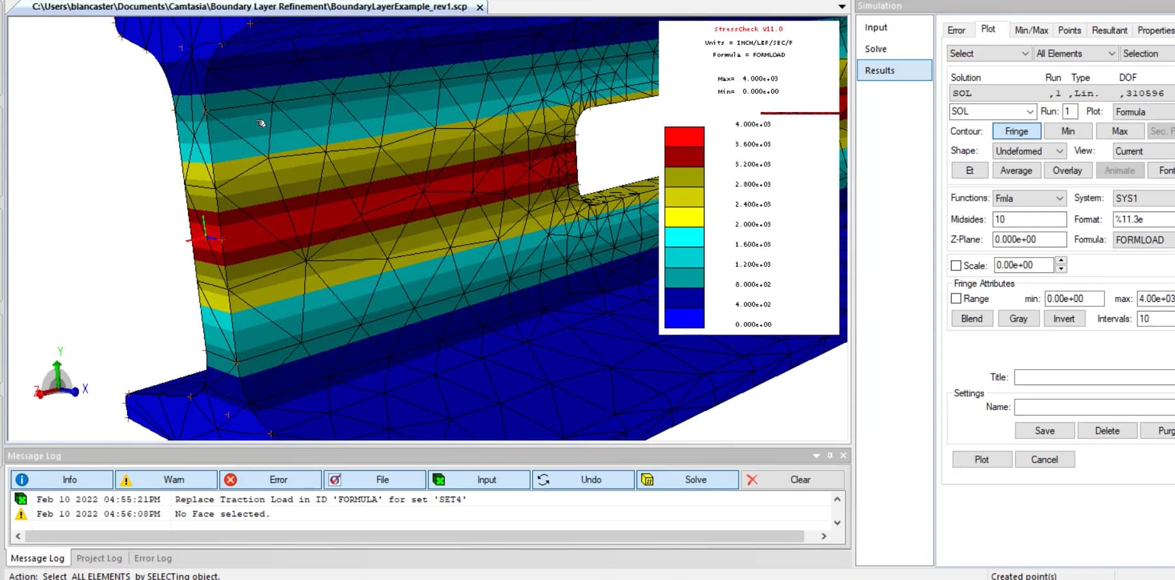The image size is (1175, 580).
Task: Switch to the Project Log tab
Action: coord(99,558)
